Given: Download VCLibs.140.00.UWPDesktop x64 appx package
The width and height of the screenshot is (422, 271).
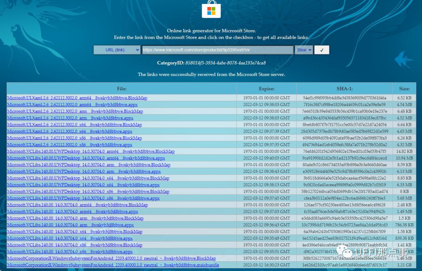Looking at the screenshot, I should coord(83,185).
